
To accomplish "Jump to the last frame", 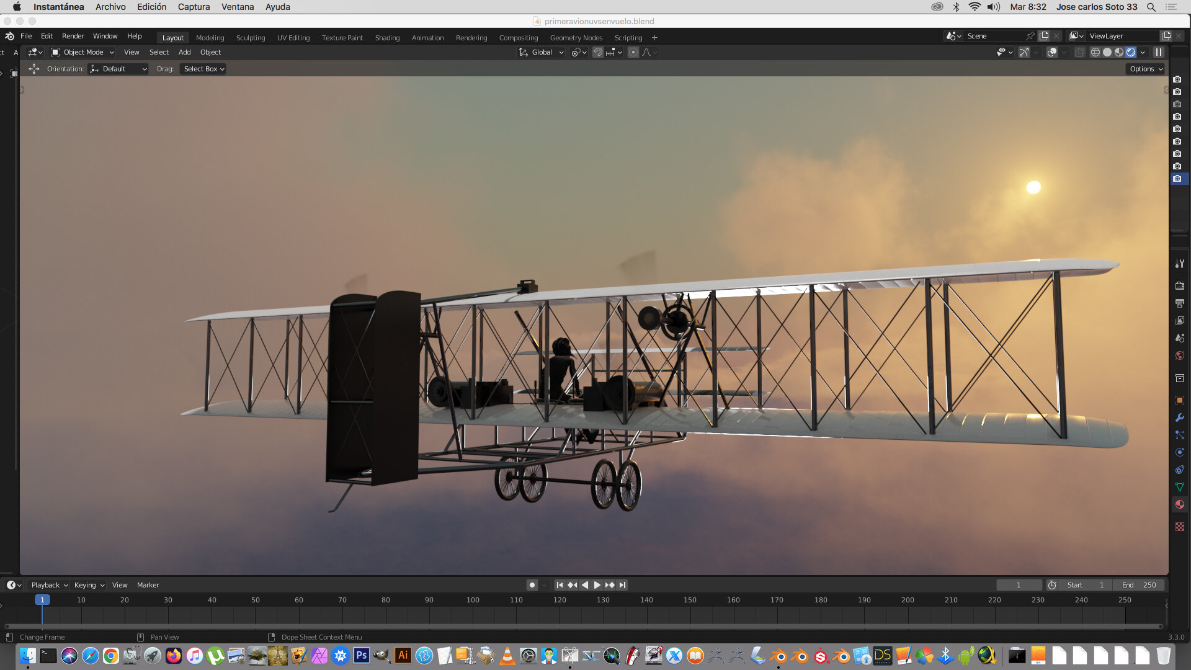I will point(622,585).
